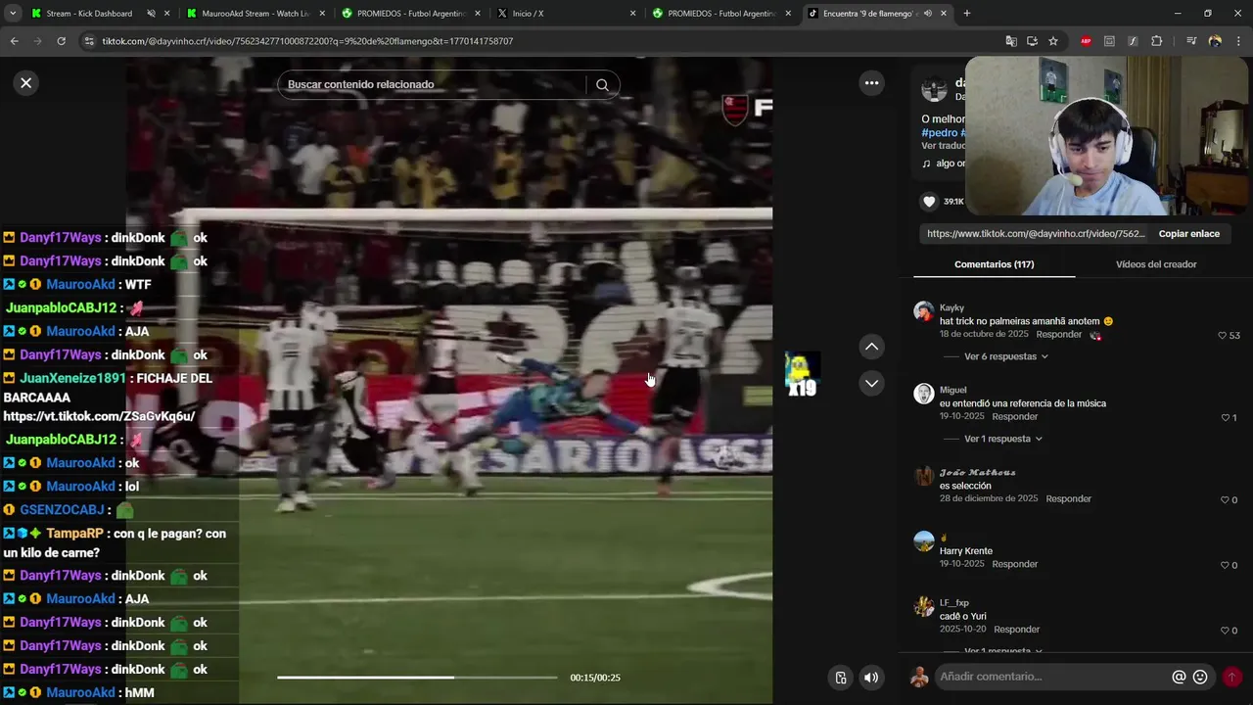Open the browser profile avatar
Screen dimensions: 1253x705
coord(1215,41)
